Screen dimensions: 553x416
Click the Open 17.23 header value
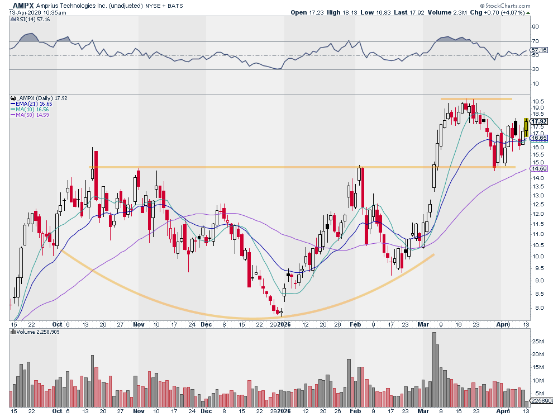coord(307,12)
